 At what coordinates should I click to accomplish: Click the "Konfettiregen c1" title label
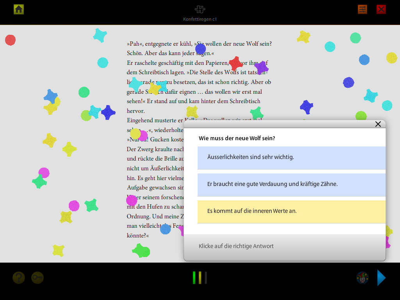pyautogui.click(x=200, y=19)
